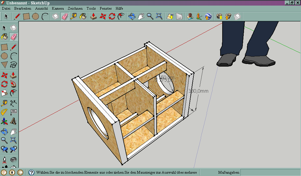
Task: Select the Protractor tool
Action: [4, 112]
